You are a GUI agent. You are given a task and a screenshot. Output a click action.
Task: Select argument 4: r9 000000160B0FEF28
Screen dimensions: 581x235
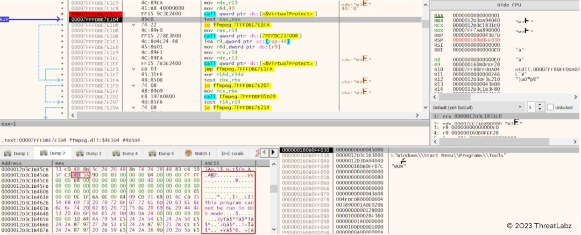pos(466,133)
